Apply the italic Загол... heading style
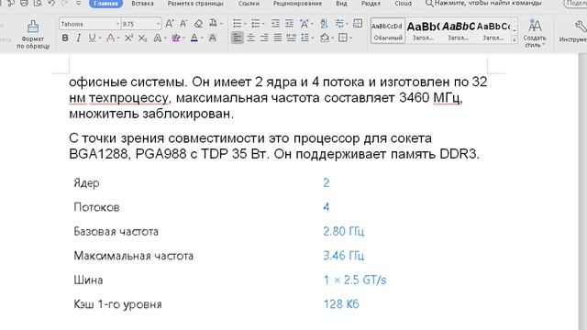 pyautogui.click(x=459, y=30)
